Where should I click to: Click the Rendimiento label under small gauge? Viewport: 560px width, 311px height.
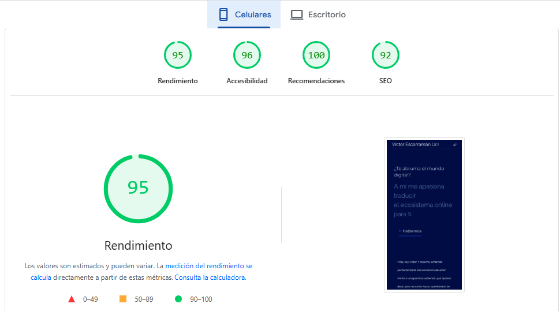pyautogui.click(x=178, y=81)
